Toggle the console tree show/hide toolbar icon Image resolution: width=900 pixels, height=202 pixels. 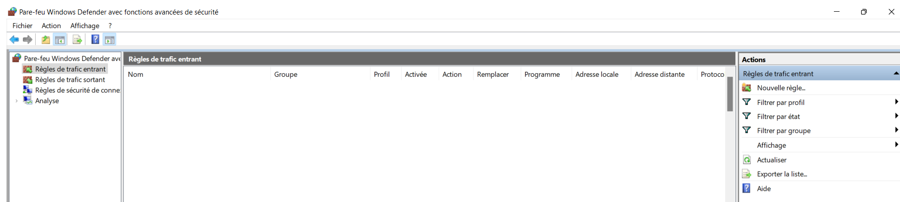[60, 40]
